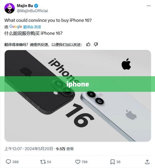The image size is (155, 168).
Task: Click the thumbs-up translation feedback icon
Action: coord(88,44)
